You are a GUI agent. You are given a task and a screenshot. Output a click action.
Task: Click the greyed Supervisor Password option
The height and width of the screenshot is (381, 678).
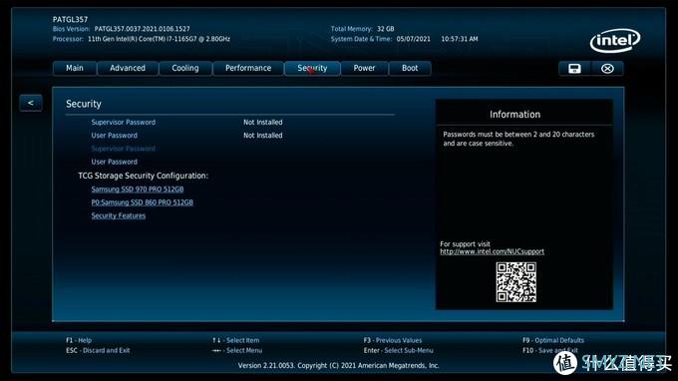click(x=124, y=149)
